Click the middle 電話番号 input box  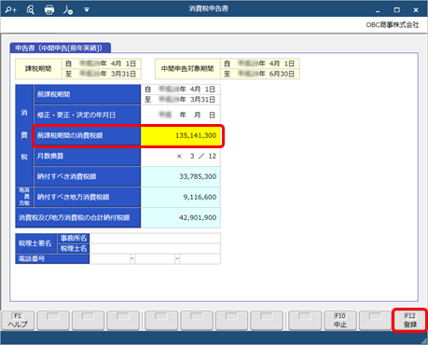point(155,259)
